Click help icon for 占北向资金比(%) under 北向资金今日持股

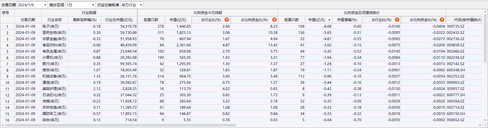tap(274, 20)
